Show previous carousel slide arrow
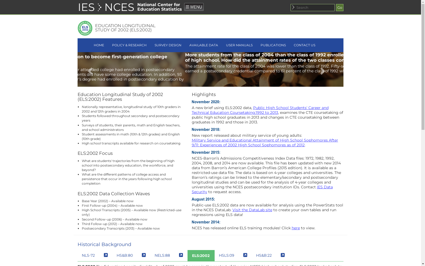Screen dimensions: 425x266 click(x=91, y=71)
